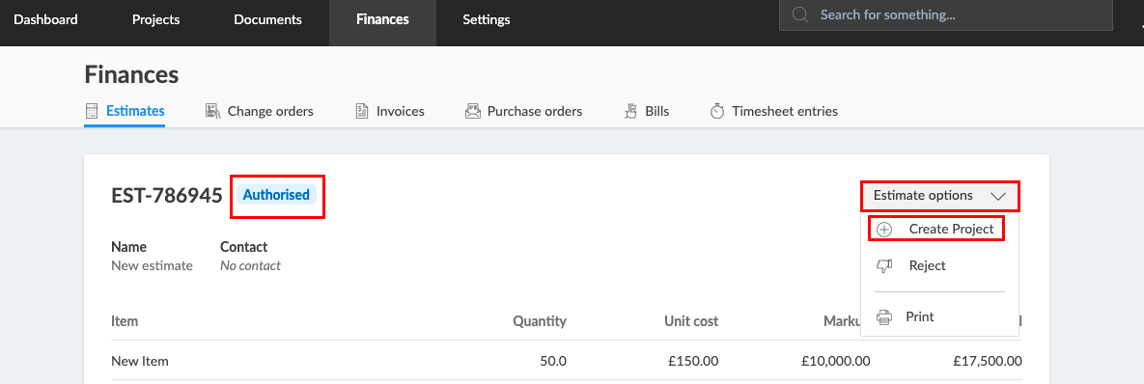
Task: Click the Reject thumbs-down icon
Action: pyautogui.click(x=884, y=266)
